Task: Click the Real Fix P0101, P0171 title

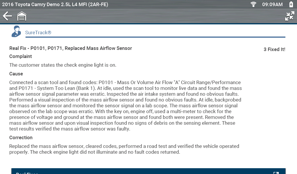Action: (x=70, y=48)
